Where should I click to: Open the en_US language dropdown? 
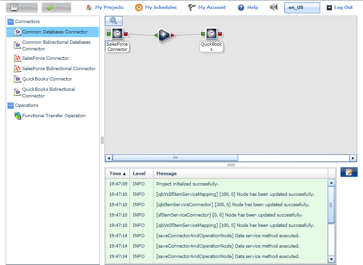[302, 8]
